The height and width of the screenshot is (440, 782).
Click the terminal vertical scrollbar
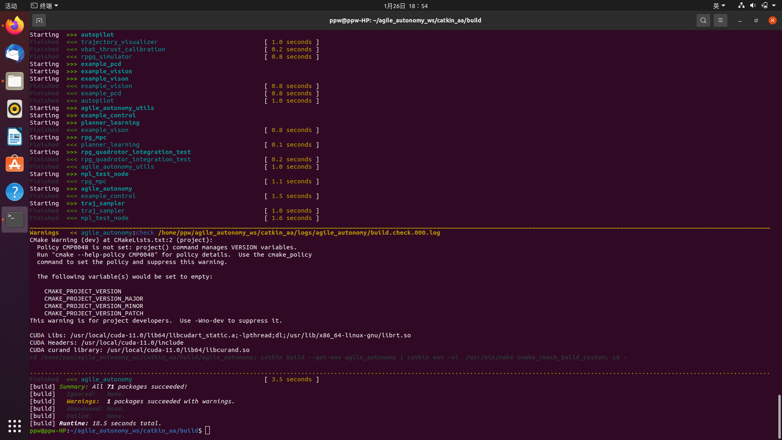[779, 416]
